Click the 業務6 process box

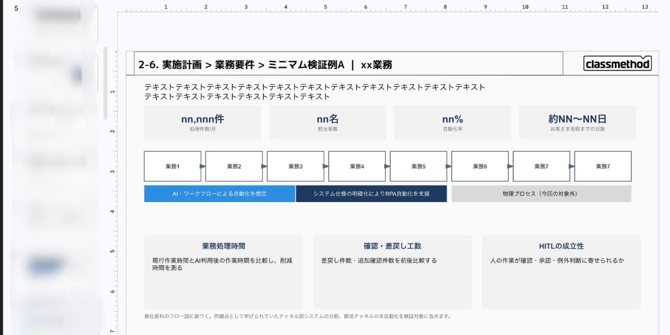(480, 166)
